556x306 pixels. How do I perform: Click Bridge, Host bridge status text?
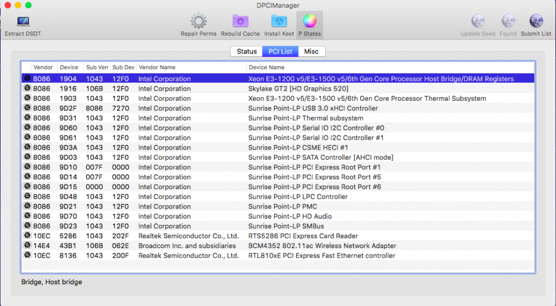pyautogui.click(x=51, y=282)
